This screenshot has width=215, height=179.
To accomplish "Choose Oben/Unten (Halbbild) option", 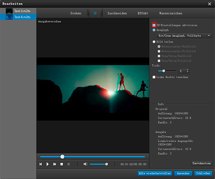I will tap(159, 56).
